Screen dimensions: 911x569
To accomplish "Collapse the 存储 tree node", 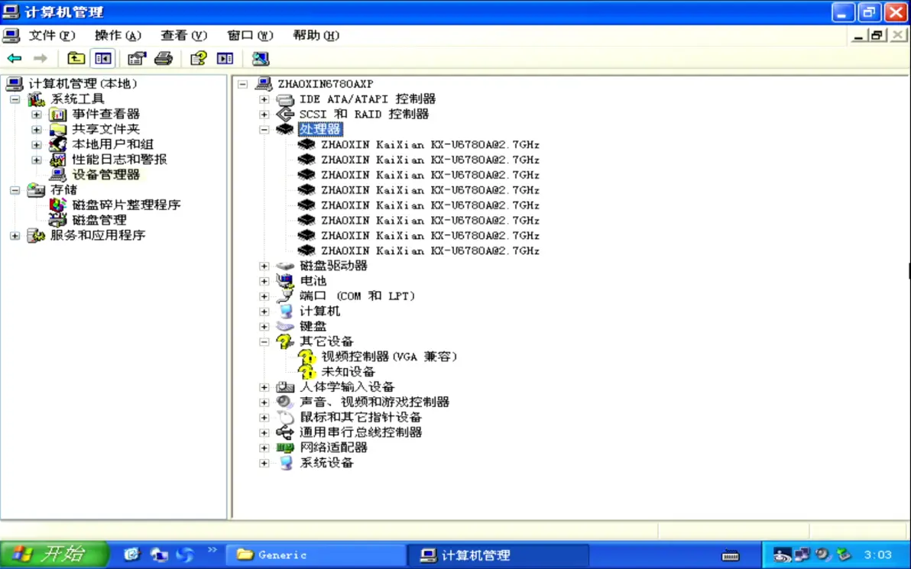I will click(15, 190).
